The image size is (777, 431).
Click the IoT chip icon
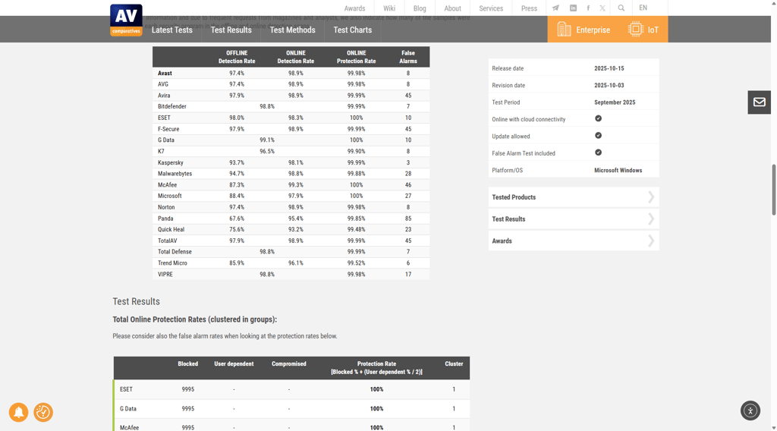click(x=635, y=30)
